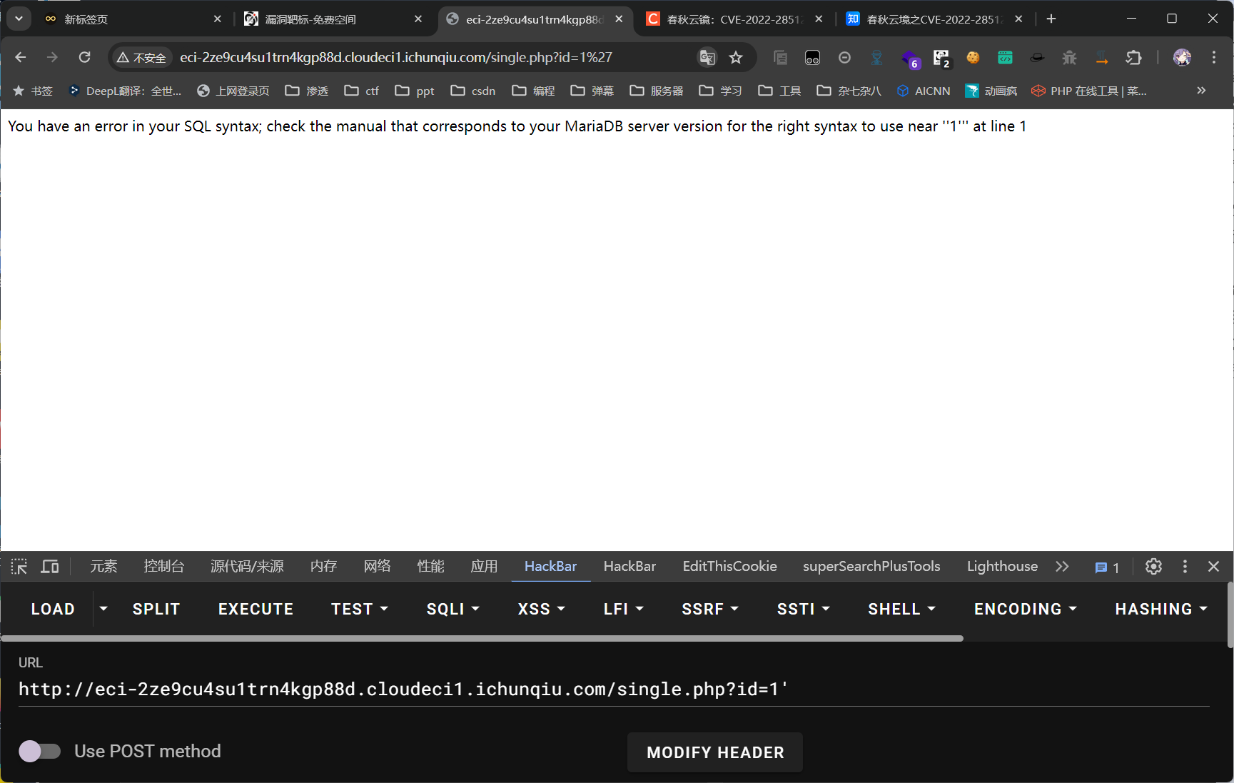The width and height of the screenshot is (1234, 783).
Task: Click the EXECUTE button in HackBar
Action: click(256, 609)
